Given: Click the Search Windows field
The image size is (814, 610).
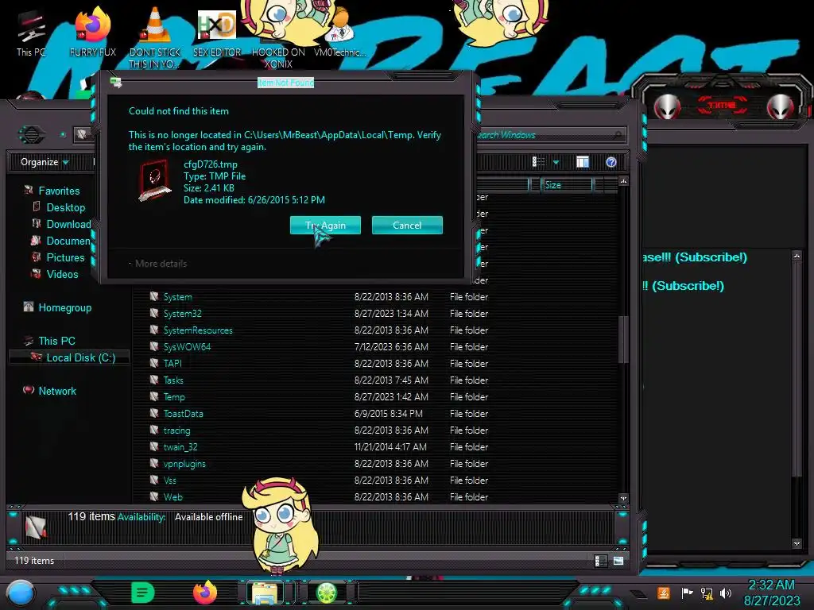Looking at the screenshot, I should pos(550,135).
